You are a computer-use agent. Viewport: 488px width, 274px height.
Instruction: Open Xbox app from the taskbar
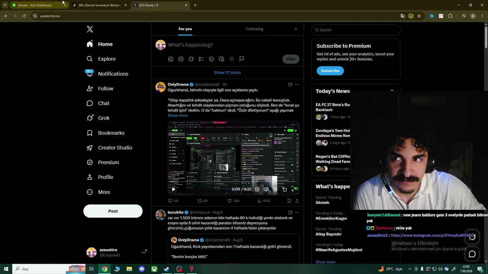pos(154,269)
